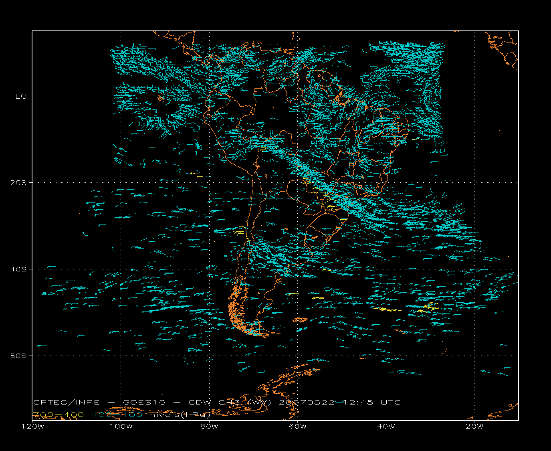551x451 pixels.
Task: Click the 40W longitude label
Action: coord(386,426)
